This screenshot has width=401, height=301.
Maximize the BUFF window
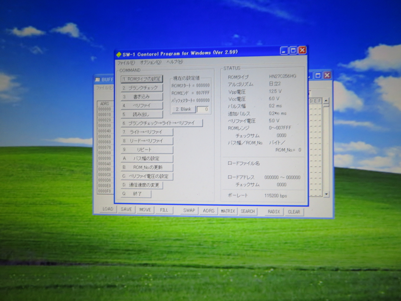point(318,76)
